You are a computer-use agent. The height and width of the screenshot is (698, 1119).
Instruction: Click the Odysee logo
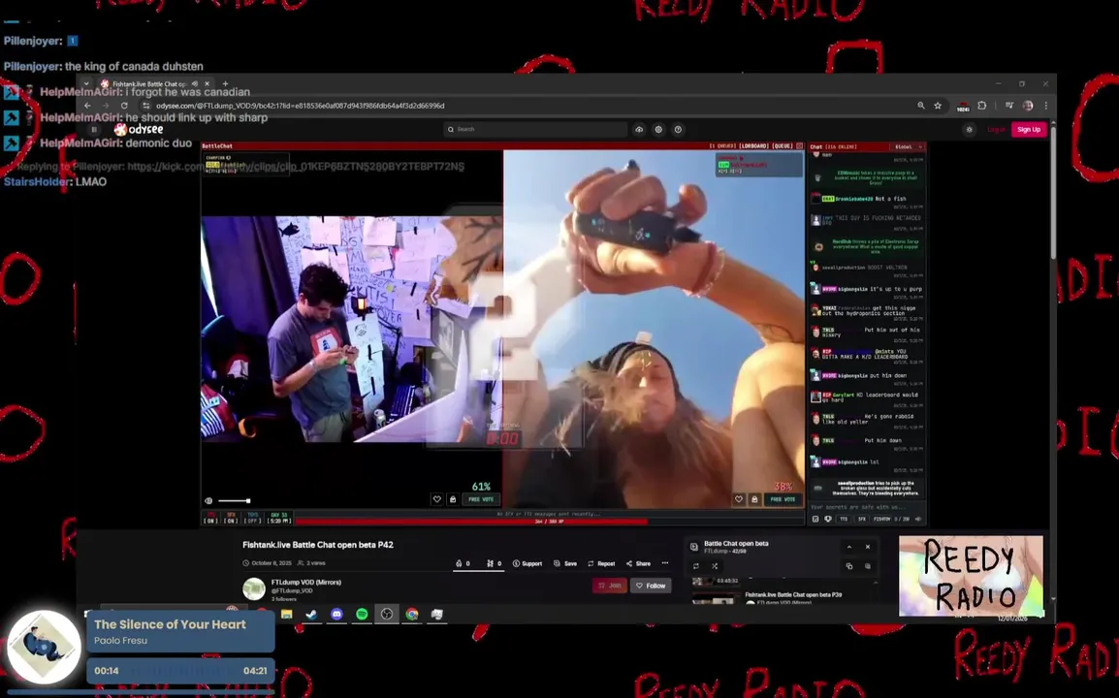140,129
